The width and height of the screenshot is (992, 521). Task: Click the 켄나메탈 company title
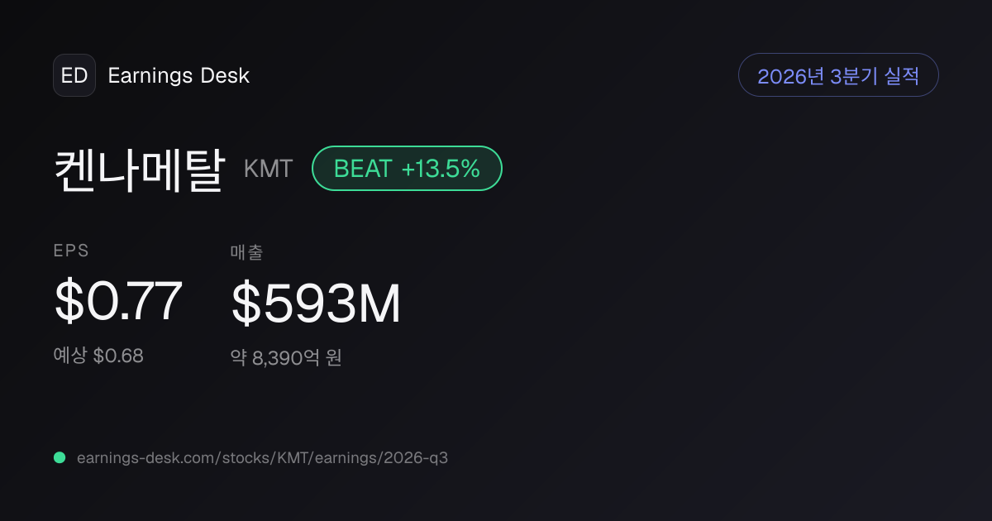140,169
